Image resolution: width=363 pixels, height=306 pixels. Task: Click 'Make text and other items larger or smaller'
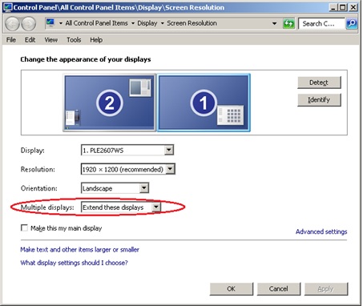pyautogui.click(x=79, y=249)
